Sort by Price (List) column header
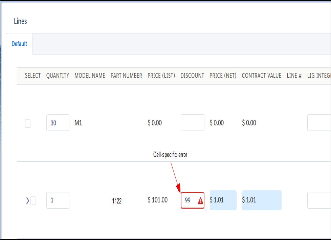This screenshot has height=240, width=331. pyautogui.click(x=161, y=76)
